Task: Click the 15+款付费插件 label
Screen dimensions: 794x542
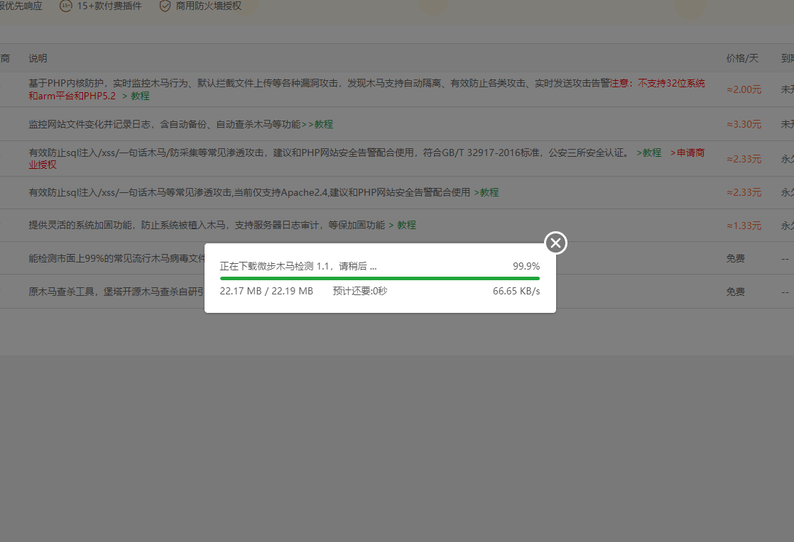Action: [109, 6]
